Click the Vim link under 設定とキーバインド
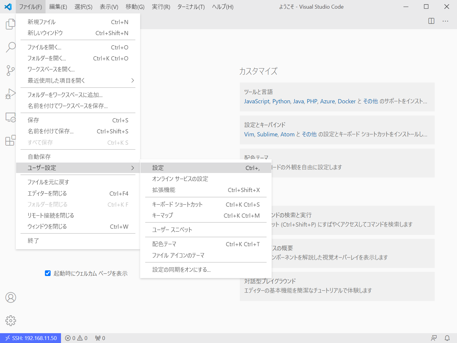 249,134
